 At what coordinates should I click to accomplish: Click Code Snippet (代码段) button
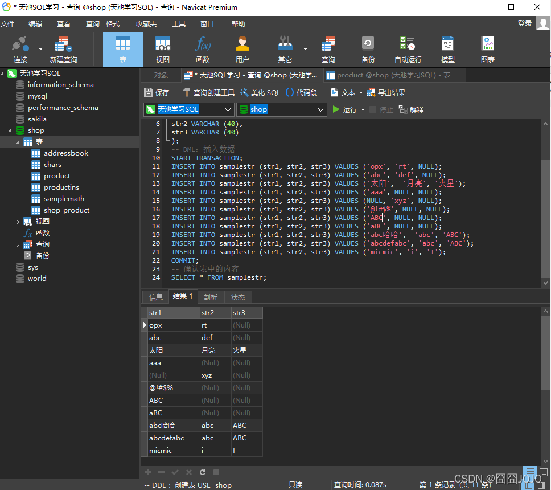pyautogui.click(x=302, y=92)
